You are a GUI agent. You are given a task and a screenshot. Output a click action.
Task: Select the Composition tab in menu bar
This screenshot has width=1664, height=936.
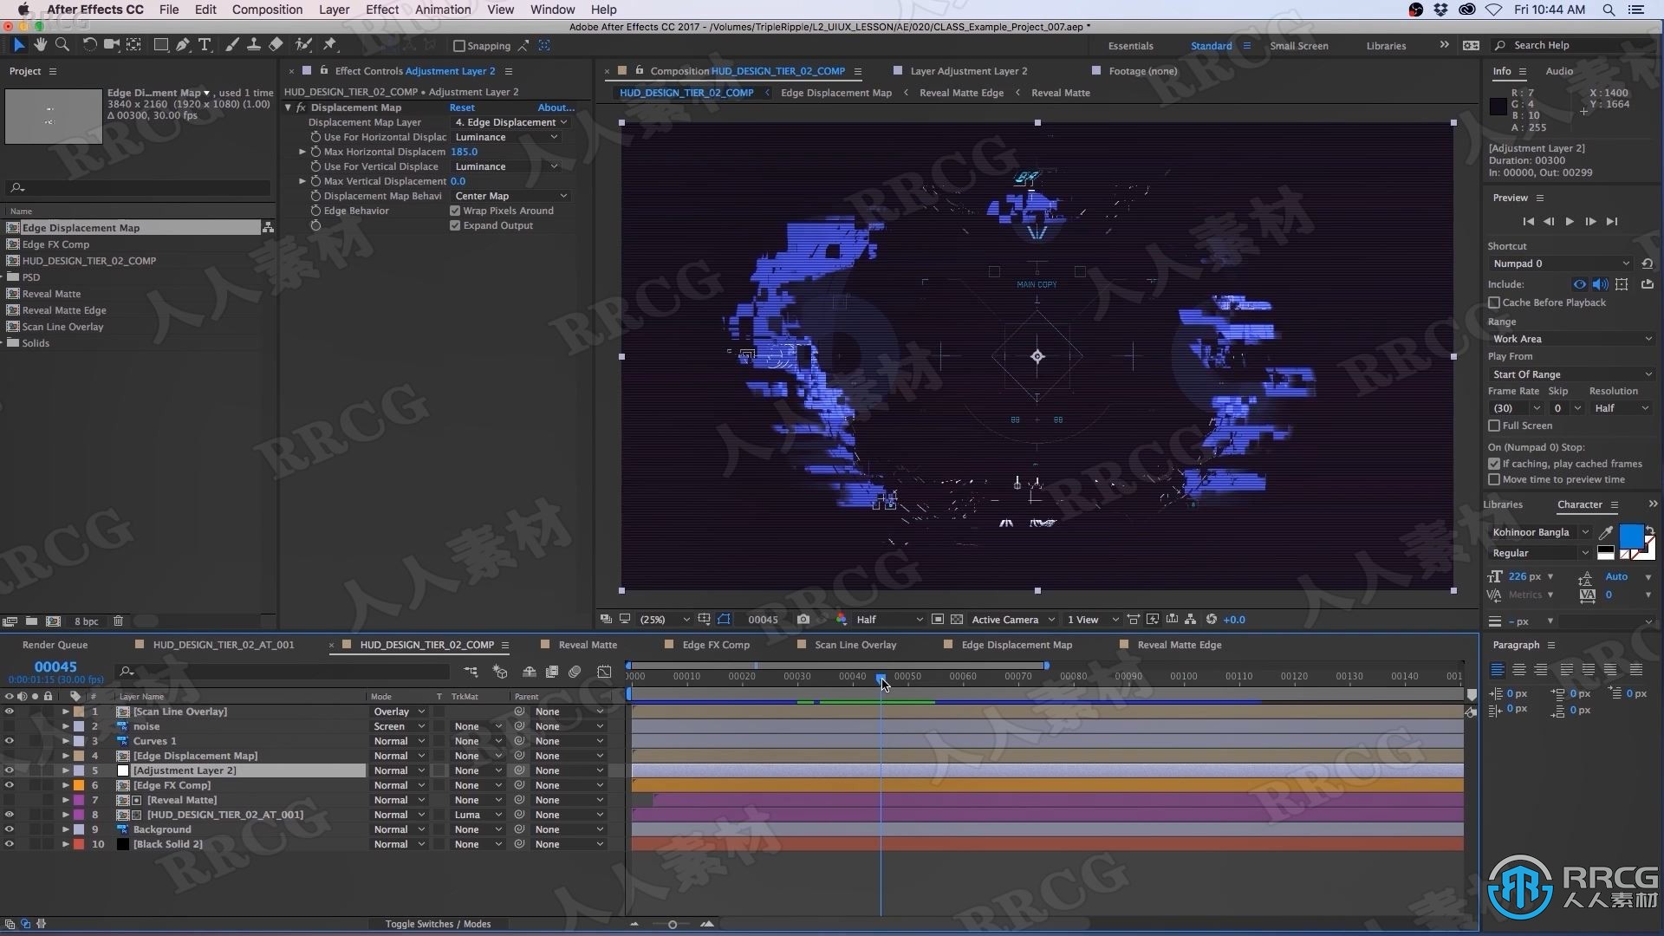[266, 10]
